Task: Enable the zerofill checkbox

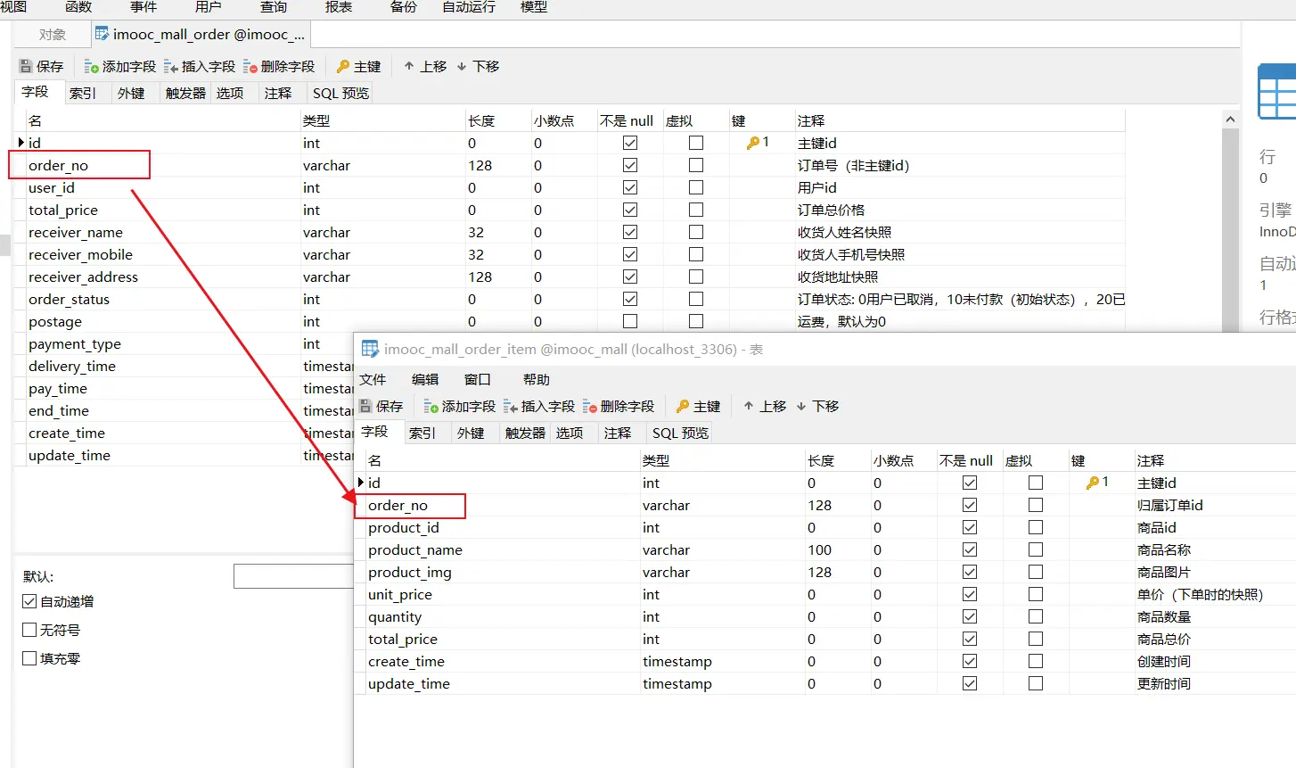Action: [29, 659]
